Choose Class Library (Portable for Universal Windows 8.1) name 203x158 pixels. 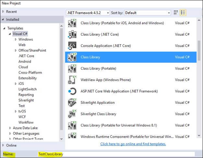pyautogui.click(x=119, y=125)
